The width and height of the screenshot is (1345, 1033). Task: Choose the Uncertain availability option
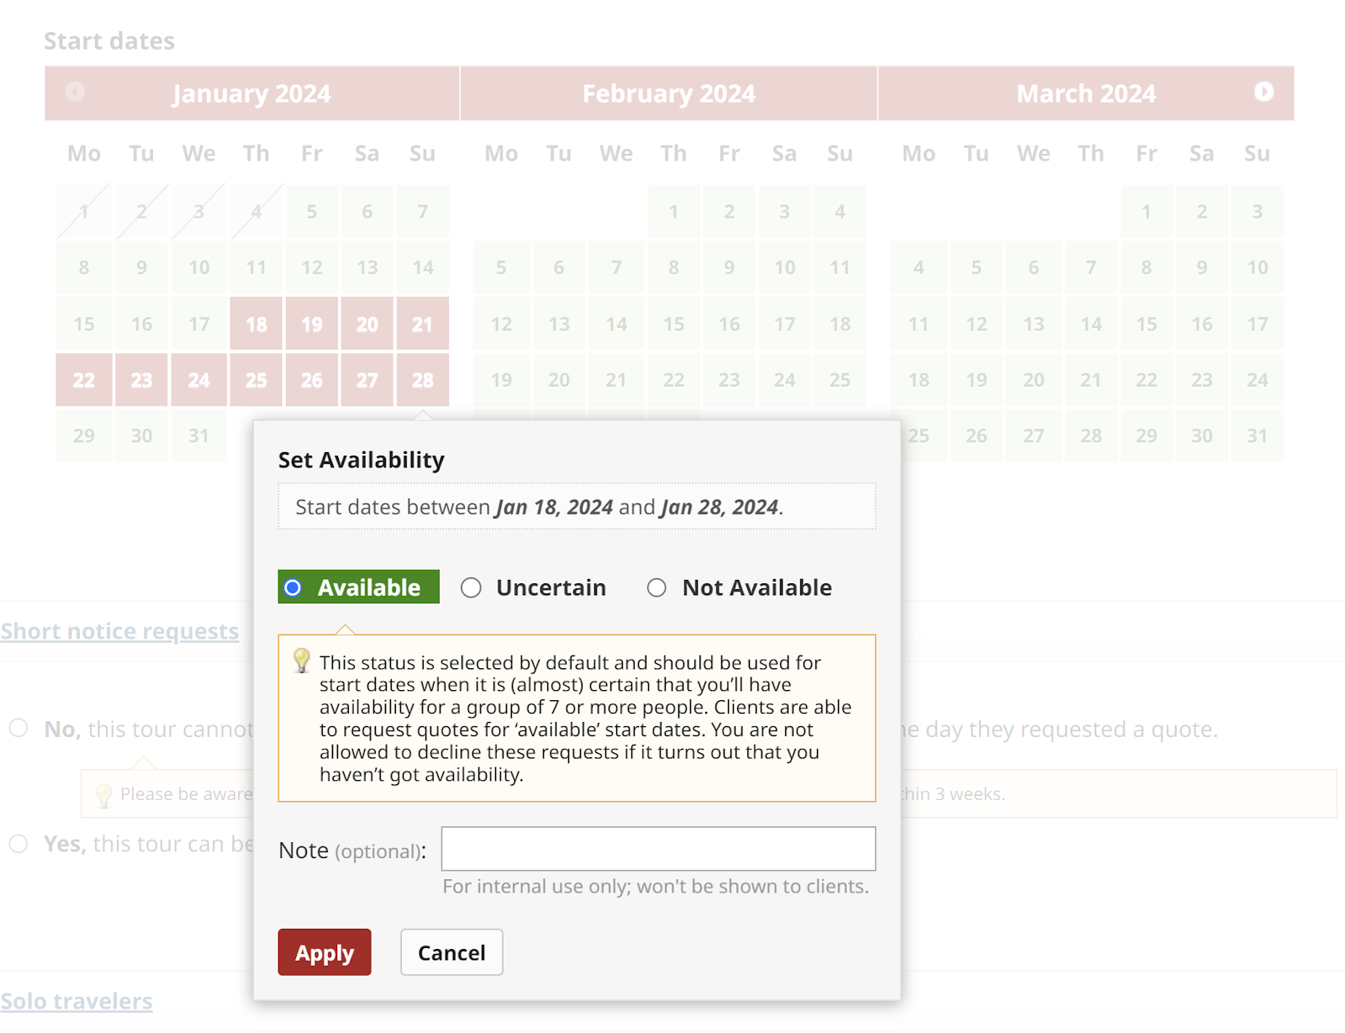coord(471,588)
